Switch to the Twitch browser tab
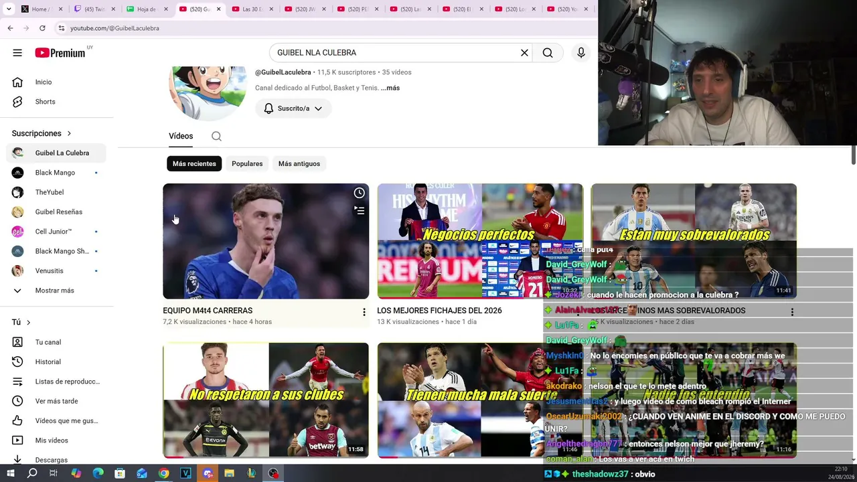This screenshot has width=857, height=482. click(94, 9)
